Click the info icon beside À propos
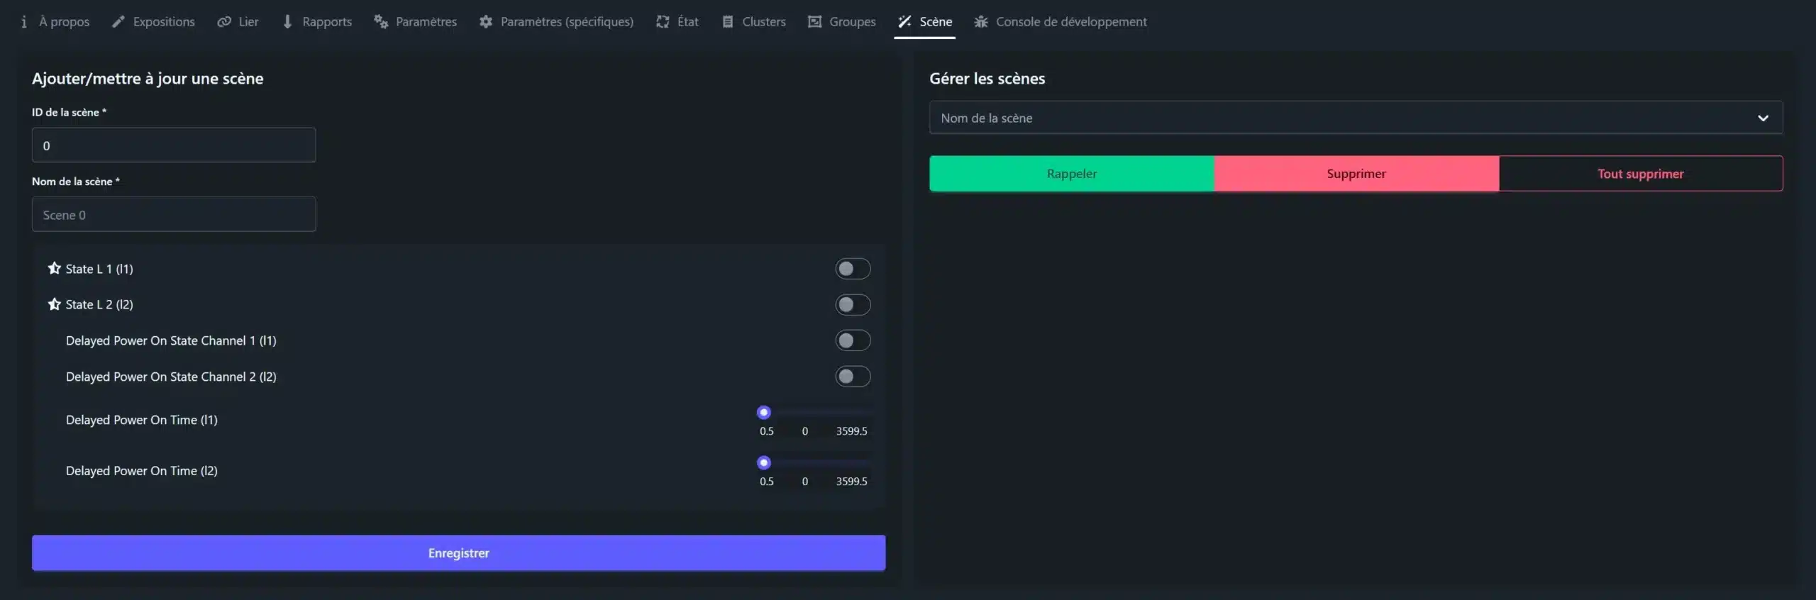1816x600 pixels. pos(24,22)
